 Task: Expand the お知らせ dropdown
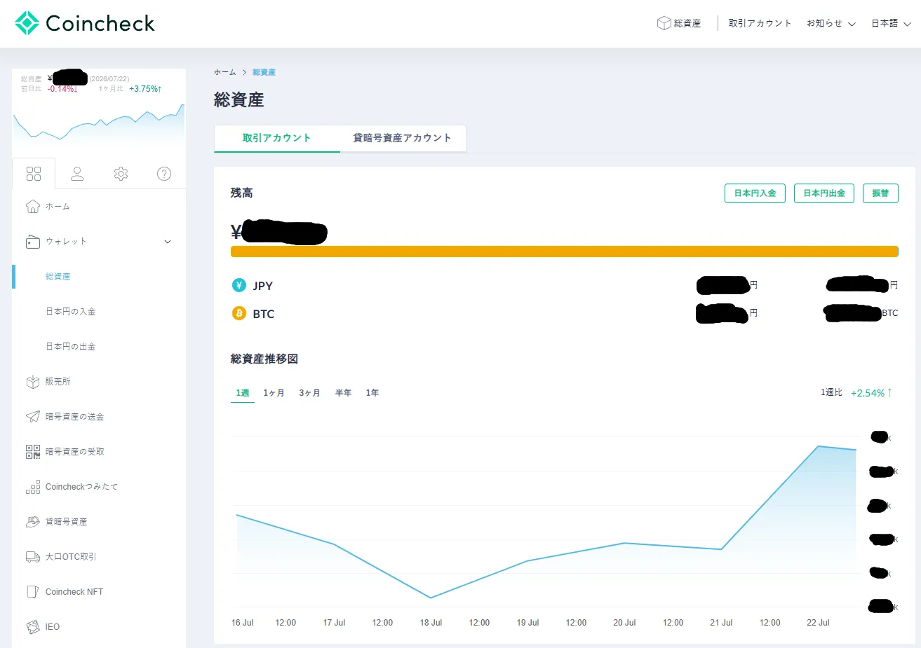[x=831, y=23]
